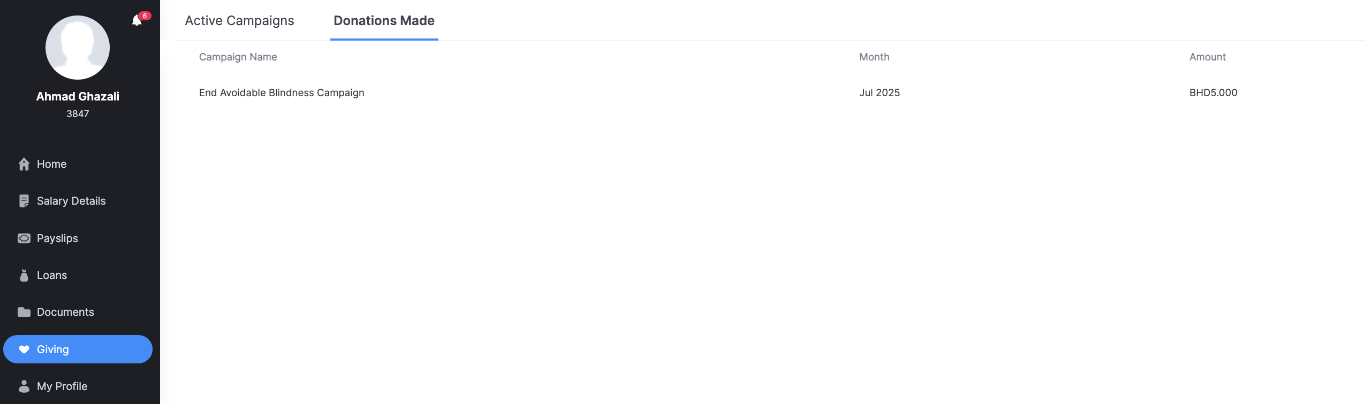1364x404 pixels.
Task: Open the Loans section
Action: point(52,275)
